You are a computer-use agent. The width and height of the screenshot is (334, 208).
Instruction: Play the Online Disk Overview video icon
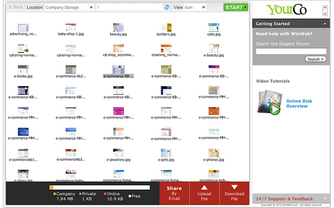[x=269, y=102]
